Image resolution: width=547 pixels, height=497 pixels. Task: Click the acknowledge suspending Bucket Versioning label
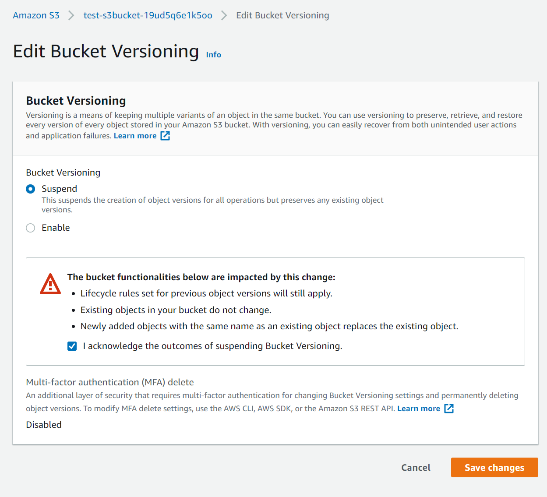tap(212, 346)
